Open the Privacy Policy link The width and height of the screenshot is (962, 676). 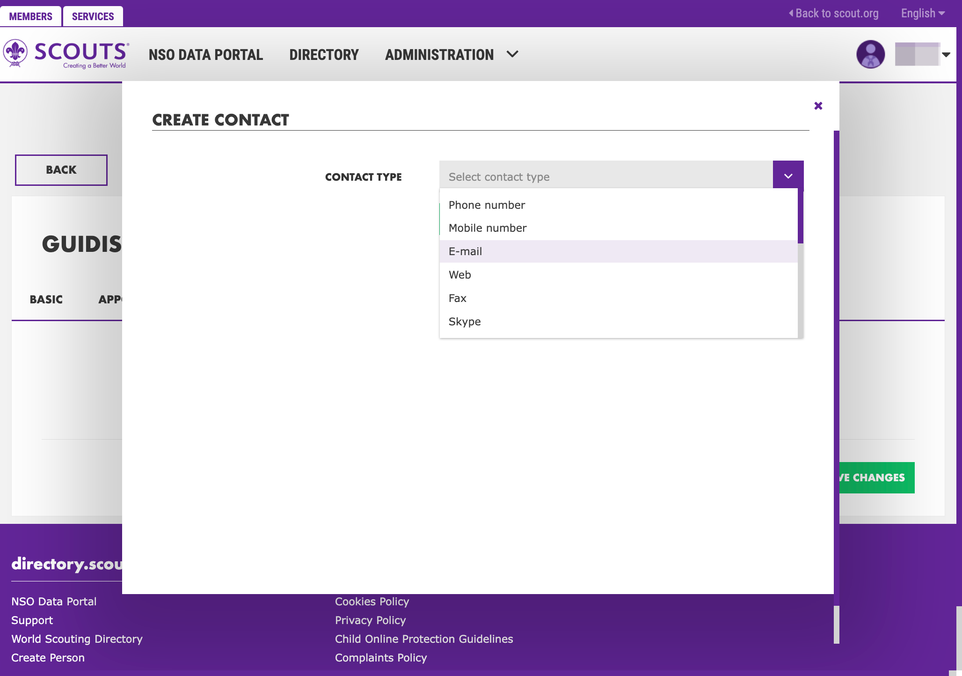(x=370, y=620)
